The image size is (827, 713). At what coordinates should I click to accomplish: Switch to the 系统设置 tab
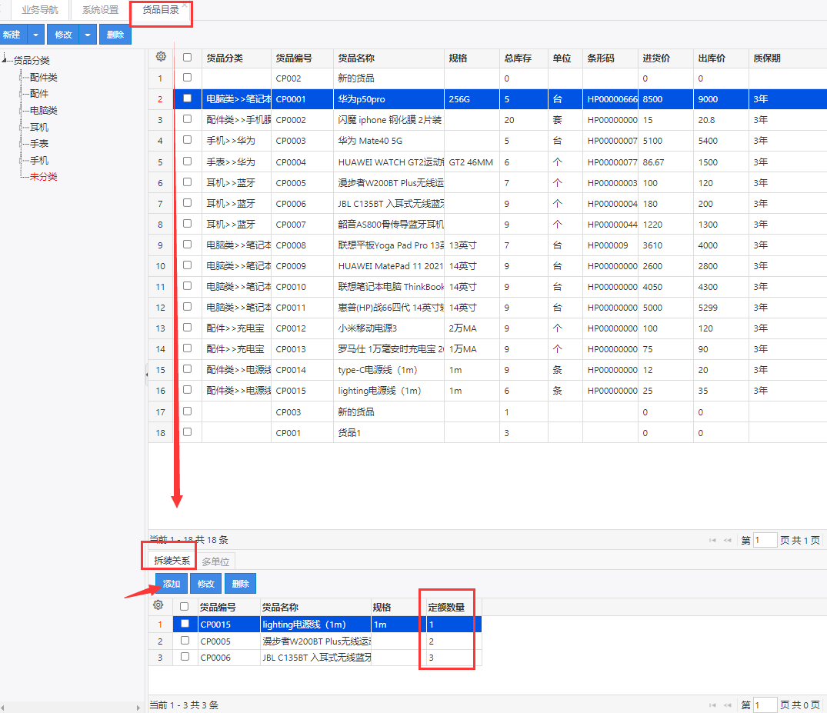(100, 10)
